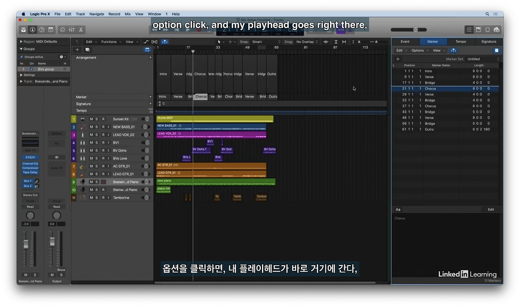Screen dimensions: 520x307
Task: Add a marker with the plus button in Marker list
Action: [x=398, y=59]
